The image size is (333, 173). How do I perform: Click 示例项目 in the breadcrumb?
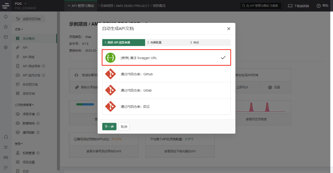107,6
